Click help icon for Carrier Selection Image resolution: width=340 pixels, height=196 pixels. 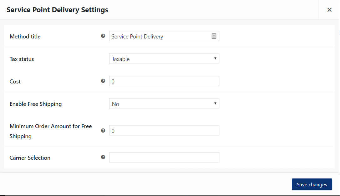tap(103, 157)
